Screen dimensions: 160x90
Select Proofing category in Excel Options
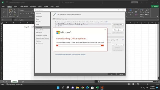pyautogui.click(x=42, y=22)
